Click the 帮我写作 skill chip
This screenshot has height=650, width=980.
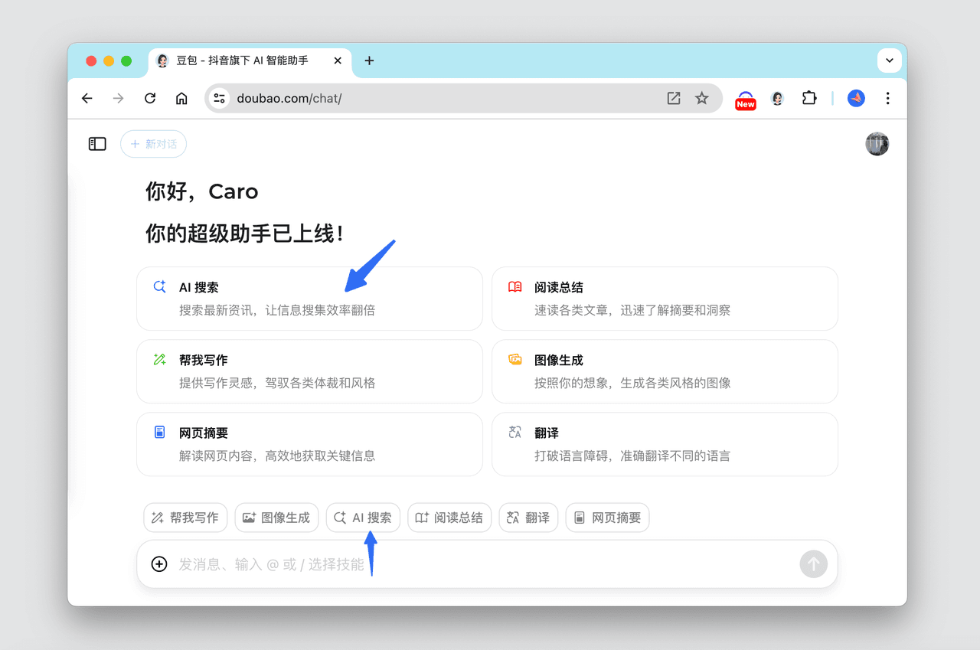pos(185,518)
